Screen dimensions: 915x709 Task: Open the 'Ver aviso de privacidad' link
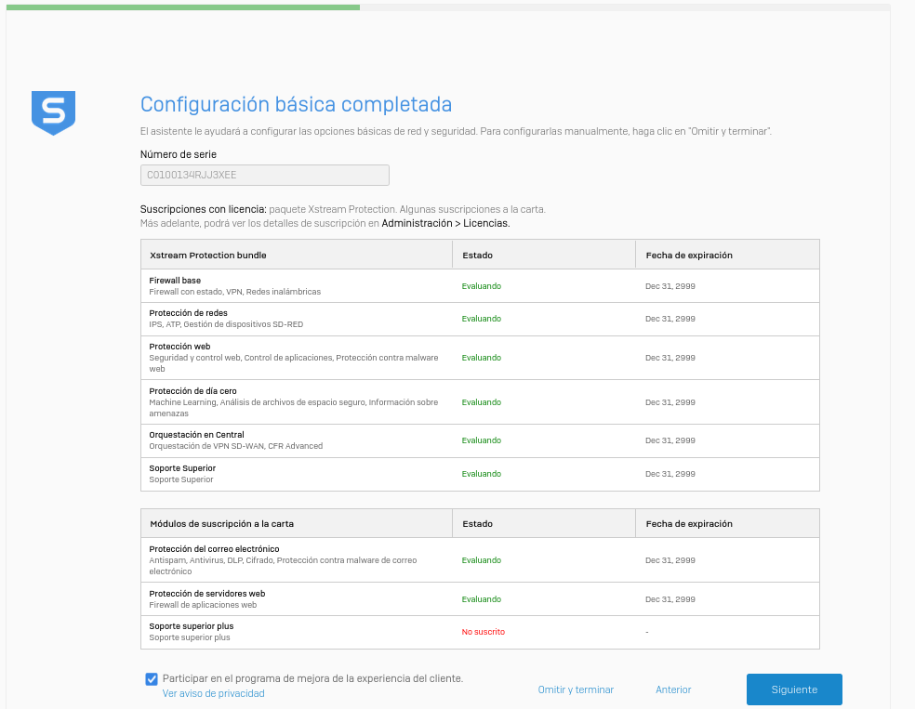213,693
